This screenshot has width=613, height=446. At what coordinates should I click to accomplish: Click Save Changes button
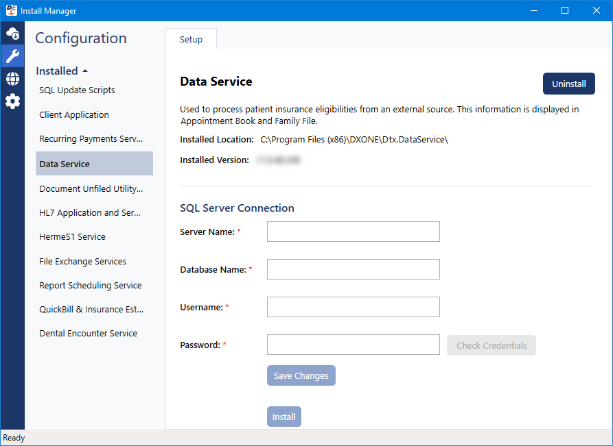point(301,375)
